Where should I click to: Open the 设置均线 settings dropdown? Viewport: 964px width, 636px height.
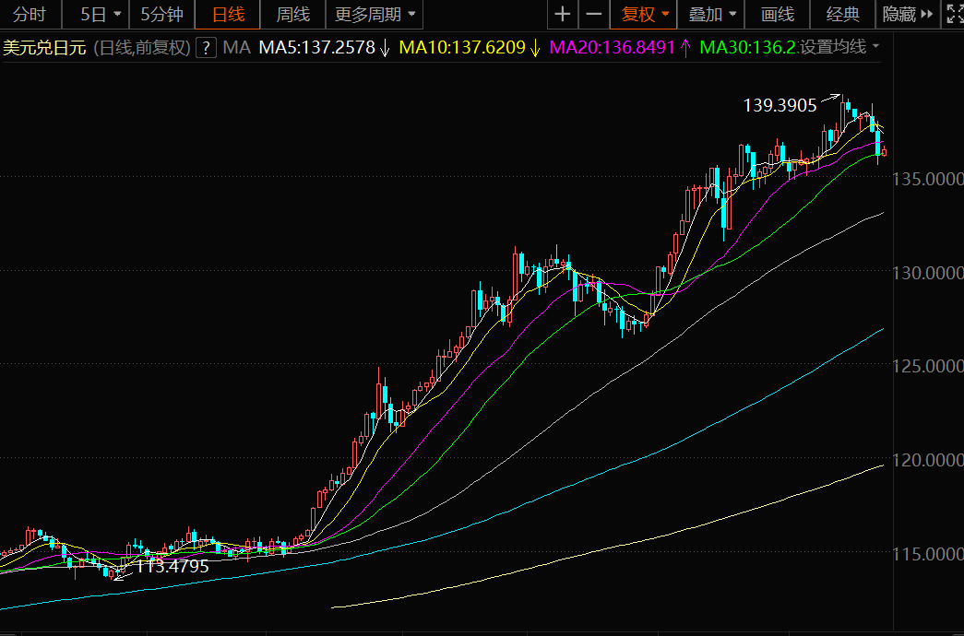pos(839,47)
